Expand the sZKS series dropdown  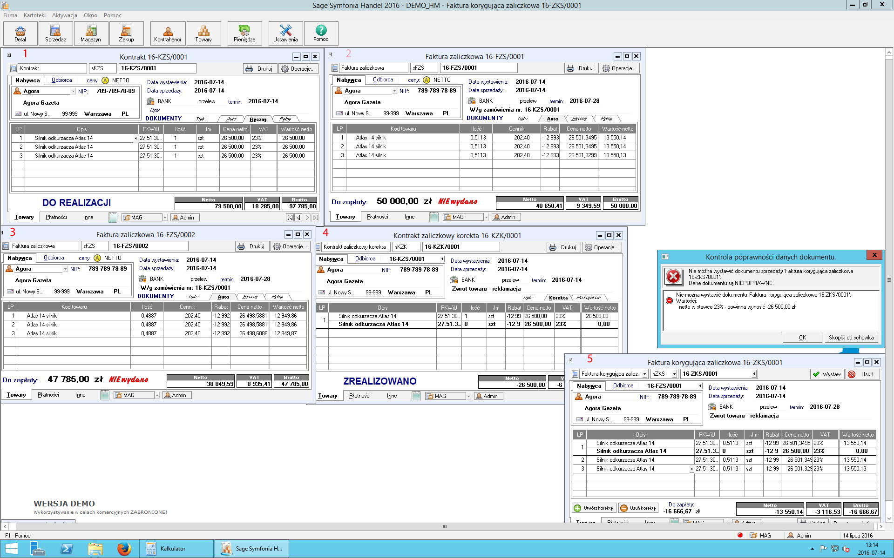(674, 374)
